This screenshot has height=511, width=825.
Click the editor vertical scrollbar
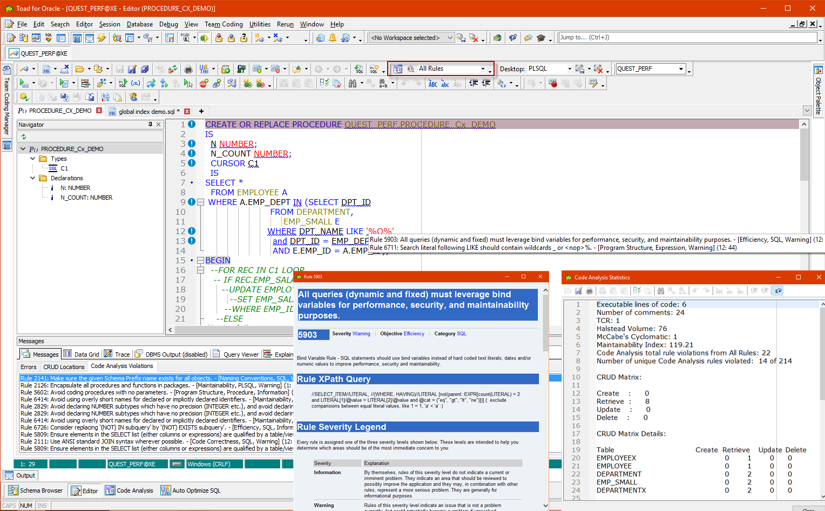point(804,155)
